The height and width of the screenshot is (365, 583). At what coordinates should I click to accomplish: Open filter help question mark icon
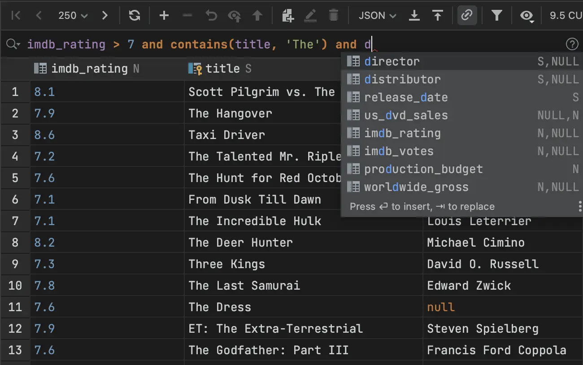(x=572, y=44)
